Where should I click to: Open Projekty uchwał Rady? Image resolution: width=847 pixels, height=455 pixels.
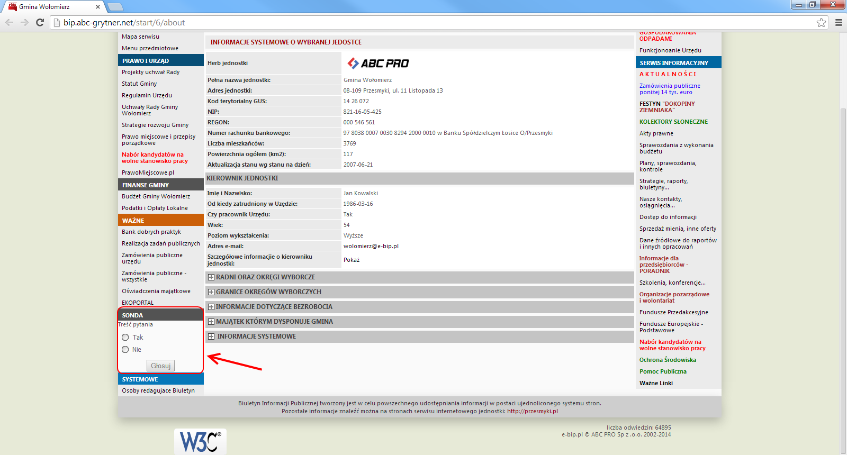(x=150, y=72)
